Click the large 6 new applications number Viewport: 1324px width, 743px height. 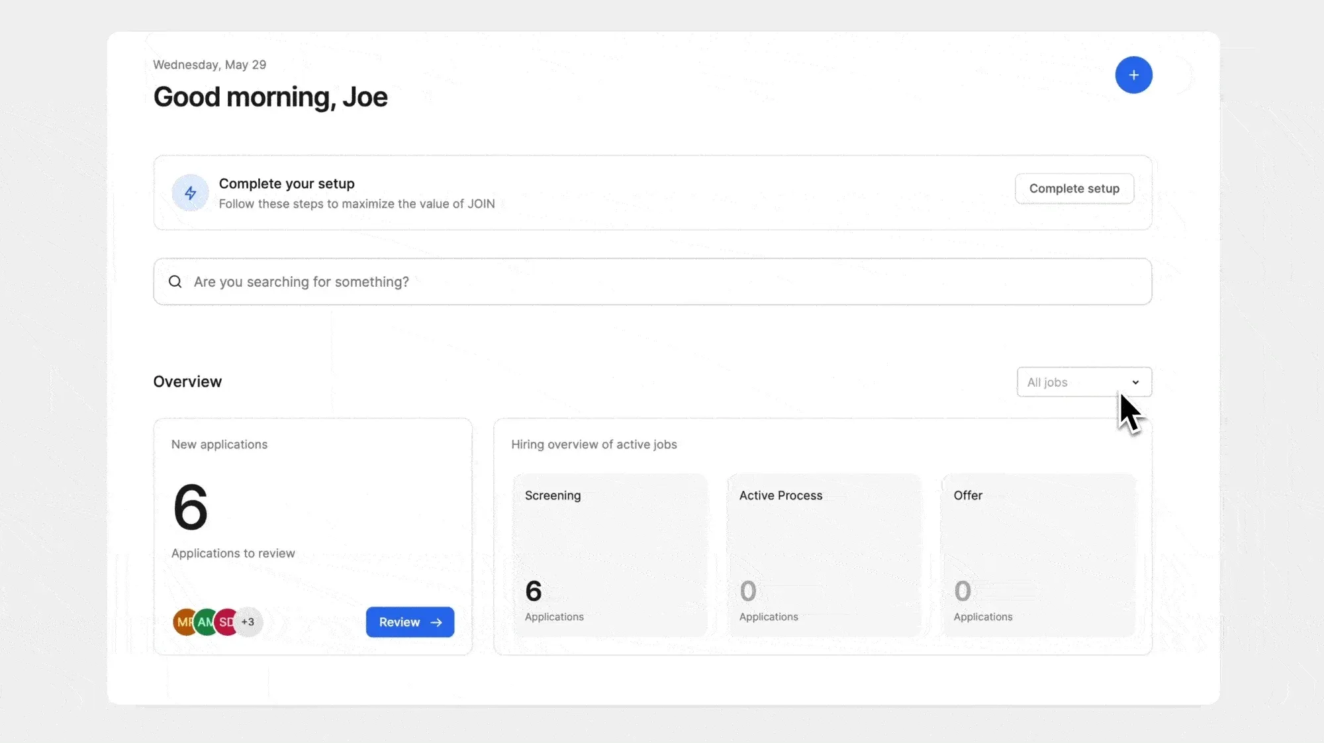click(x=191, y=507)
